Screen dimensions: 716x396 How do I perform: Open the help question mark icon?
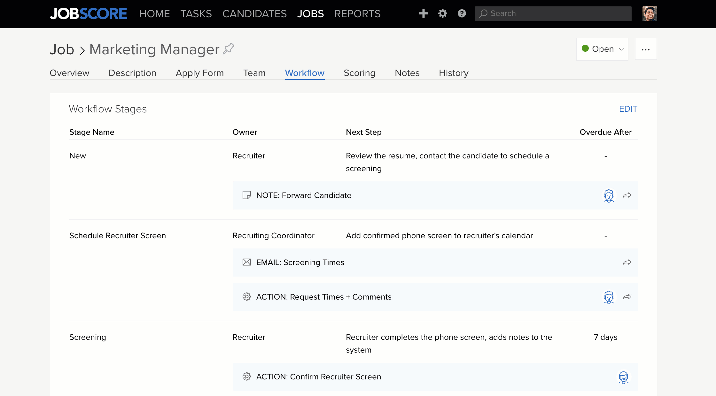point(462,13)
